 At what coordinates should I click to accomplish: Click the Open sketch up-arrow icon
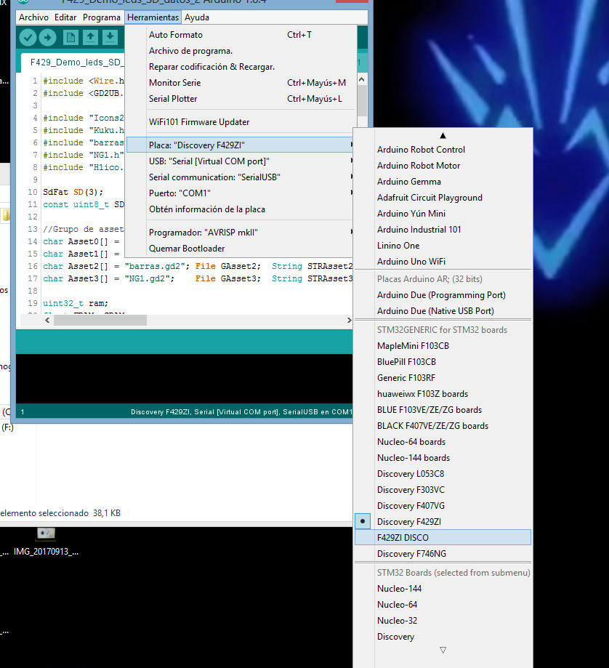pos(90,38)
